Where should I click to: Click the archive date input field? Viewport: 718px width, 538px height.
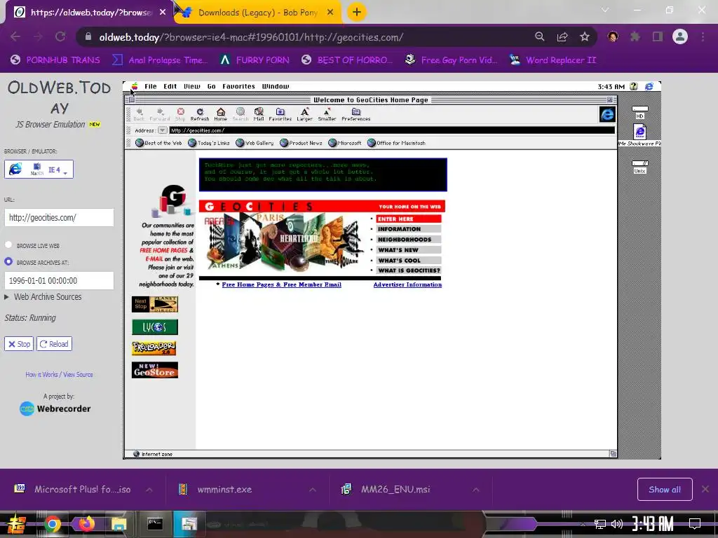59,280
